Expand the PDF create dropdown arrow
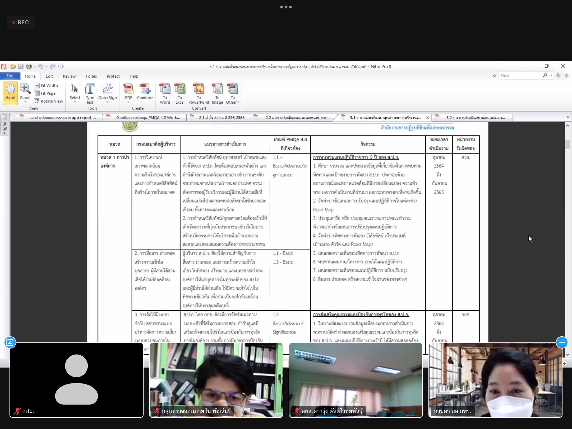Image resolution: width=572 pixels, height=429 pixels. [x=128, y=102]
